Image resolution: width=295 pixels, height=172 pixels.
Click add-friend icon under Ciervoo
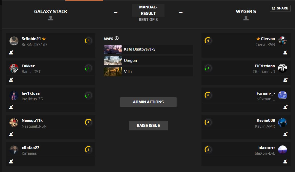pyautogui.click(x=286, y=53)
